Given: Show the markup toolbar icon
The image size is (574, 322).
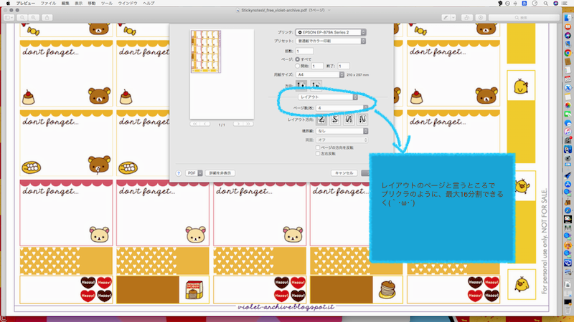Looking at the screenshot, I should pos(481,17).
